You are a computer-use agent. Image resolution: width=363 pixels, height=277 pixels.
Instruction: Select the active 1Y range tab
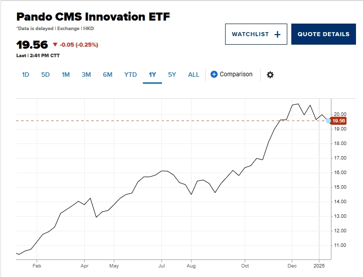[152, 75]
